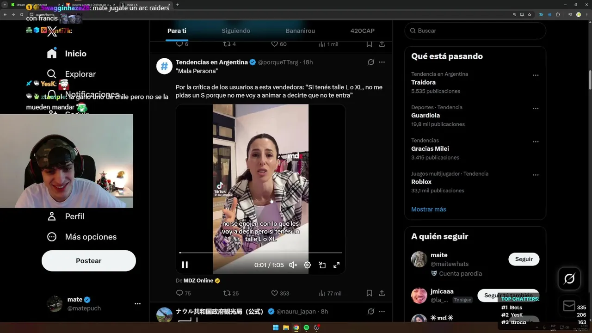Open mate account switcher
This screenshot has height=333, width=592.
(93, 304)
